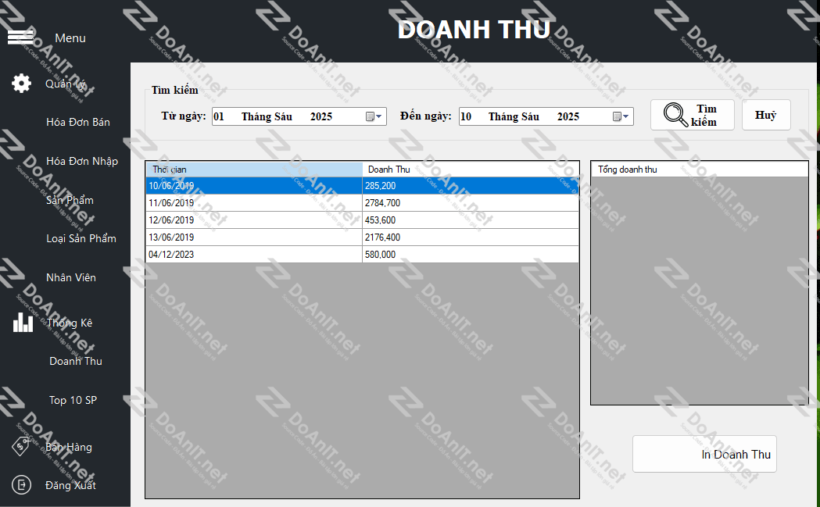Open Hóa Đơn Bán in sidebar
The width and height of the screenshot is (820, 507).
(x=78, y=122)
